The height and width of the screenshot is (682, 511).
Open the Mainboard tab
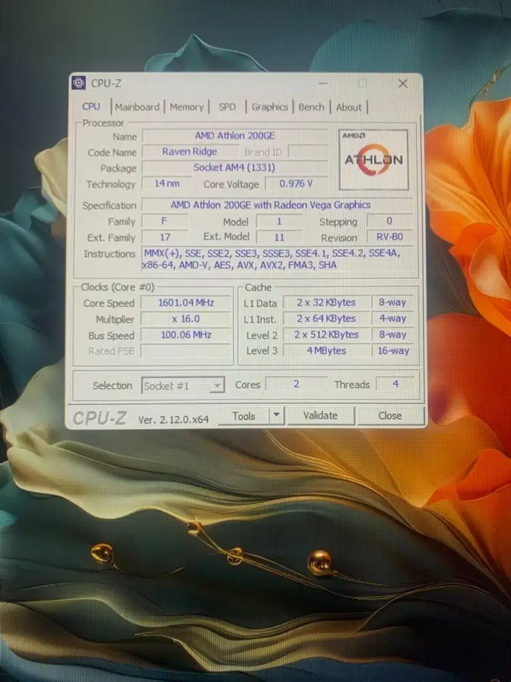pyautogui.click(x=137, y=107)
